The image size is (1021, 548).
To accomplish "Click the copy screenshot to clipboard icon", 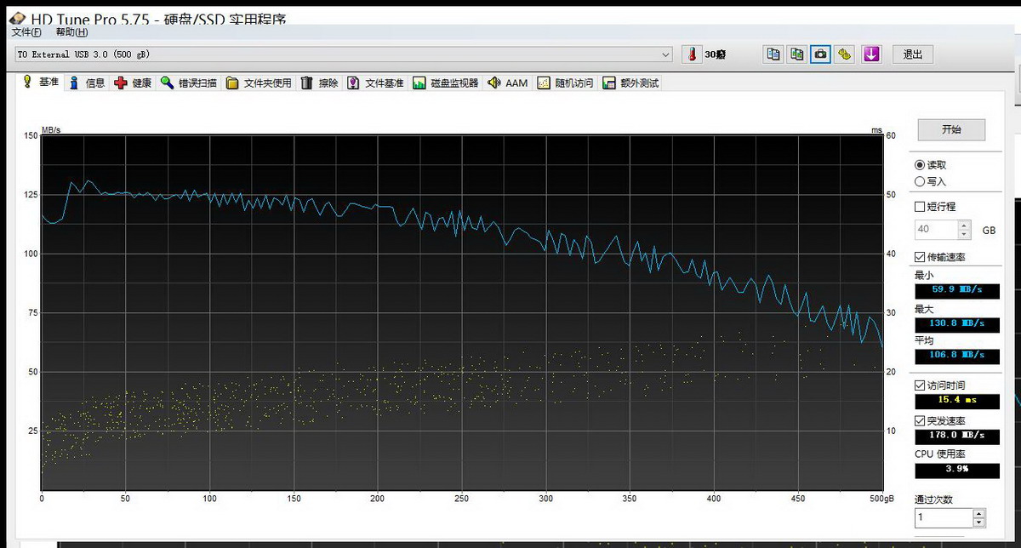I will tap(796, 54).
